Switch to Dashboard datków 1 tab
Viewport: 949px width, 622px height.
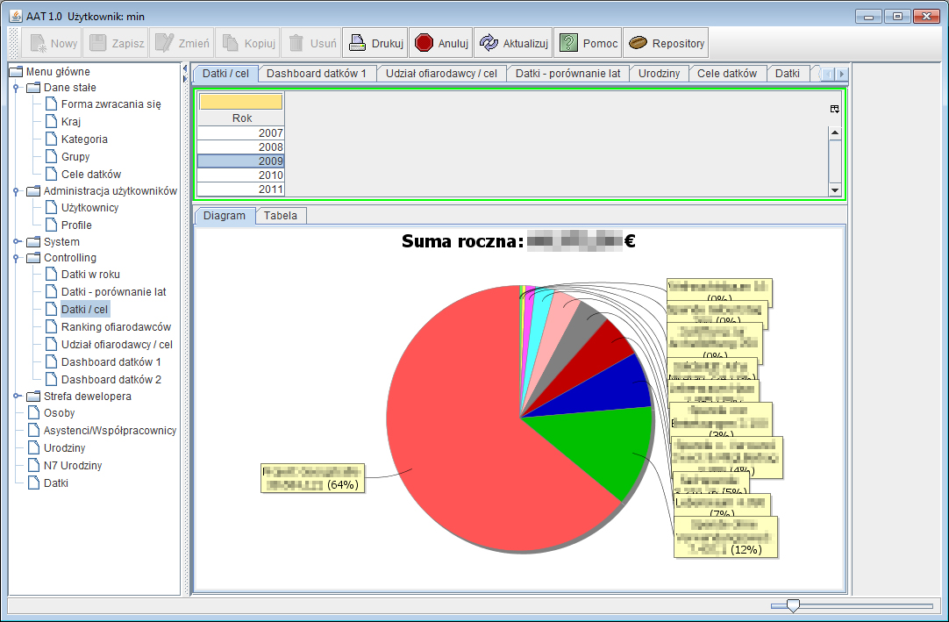(x=317, y=74)
